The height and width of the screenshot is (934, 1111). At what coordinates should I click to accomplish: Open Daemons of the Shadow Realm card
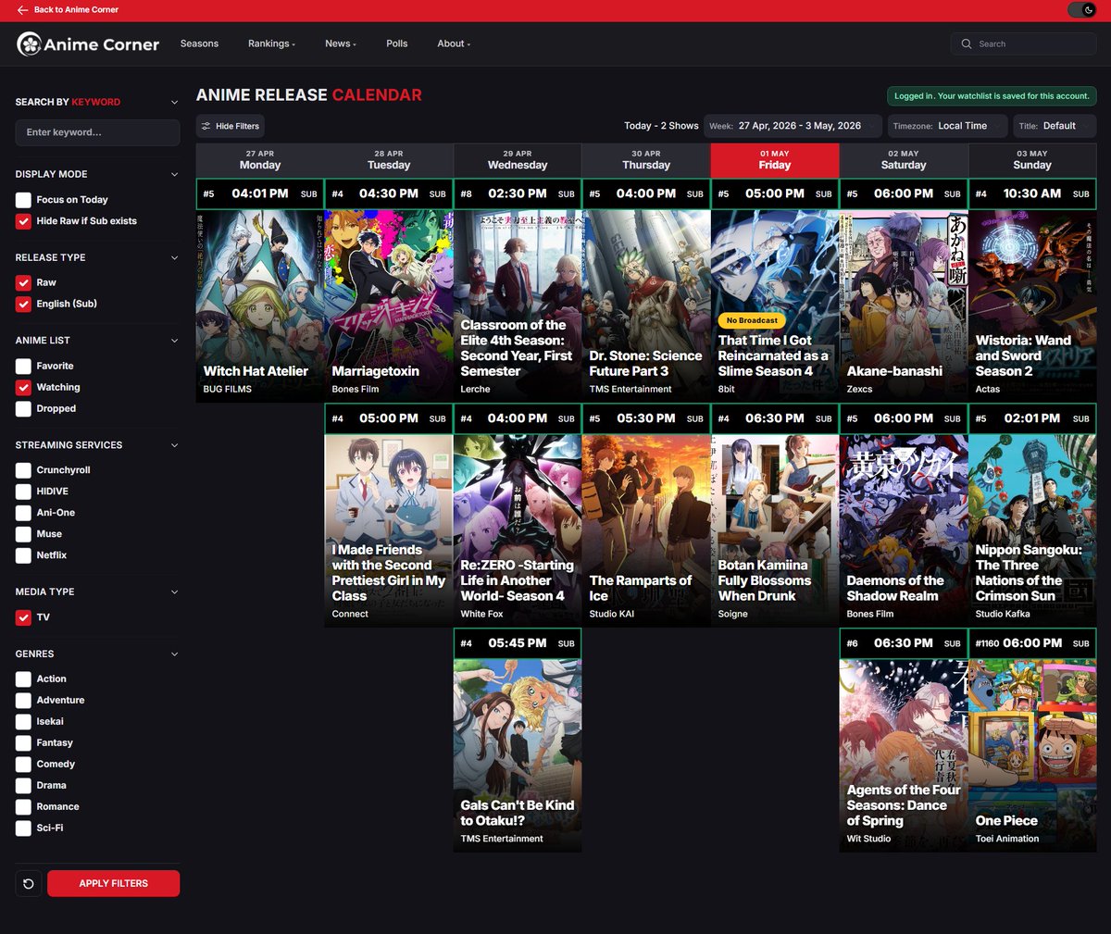tap(904, 530)
